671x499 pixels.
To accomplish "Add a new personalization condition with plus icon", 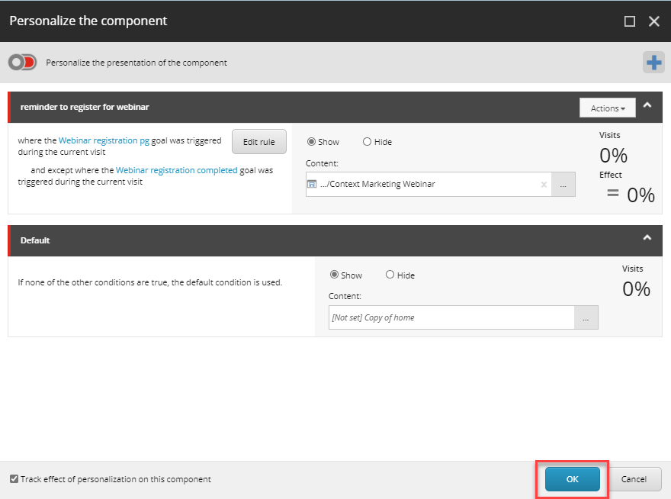I will pos(653,63).
